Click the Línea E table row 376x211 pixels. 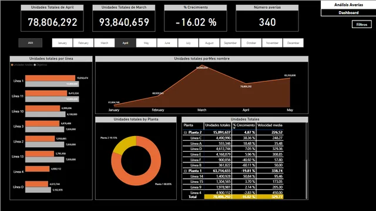click(x=233, y=154)
